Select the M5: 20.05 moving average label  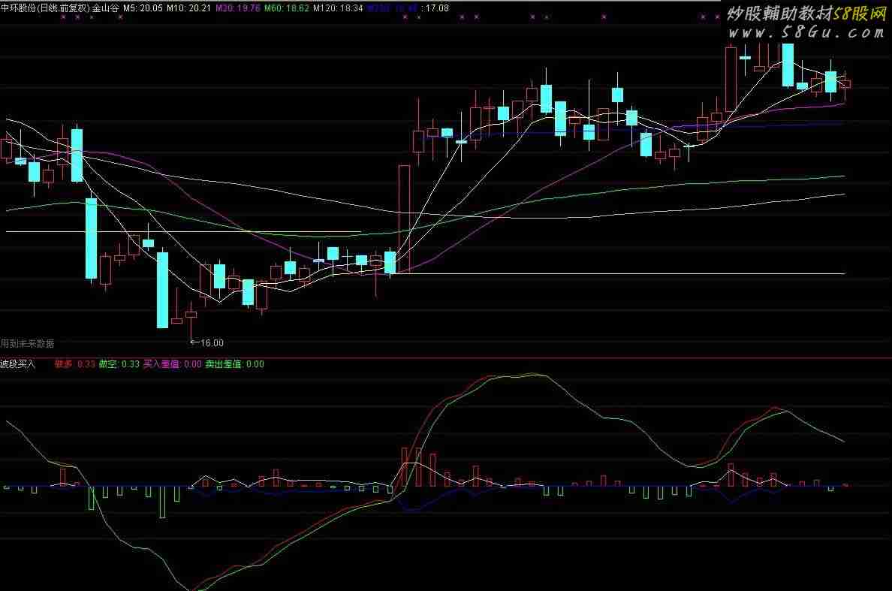click(x=141, y=8)
